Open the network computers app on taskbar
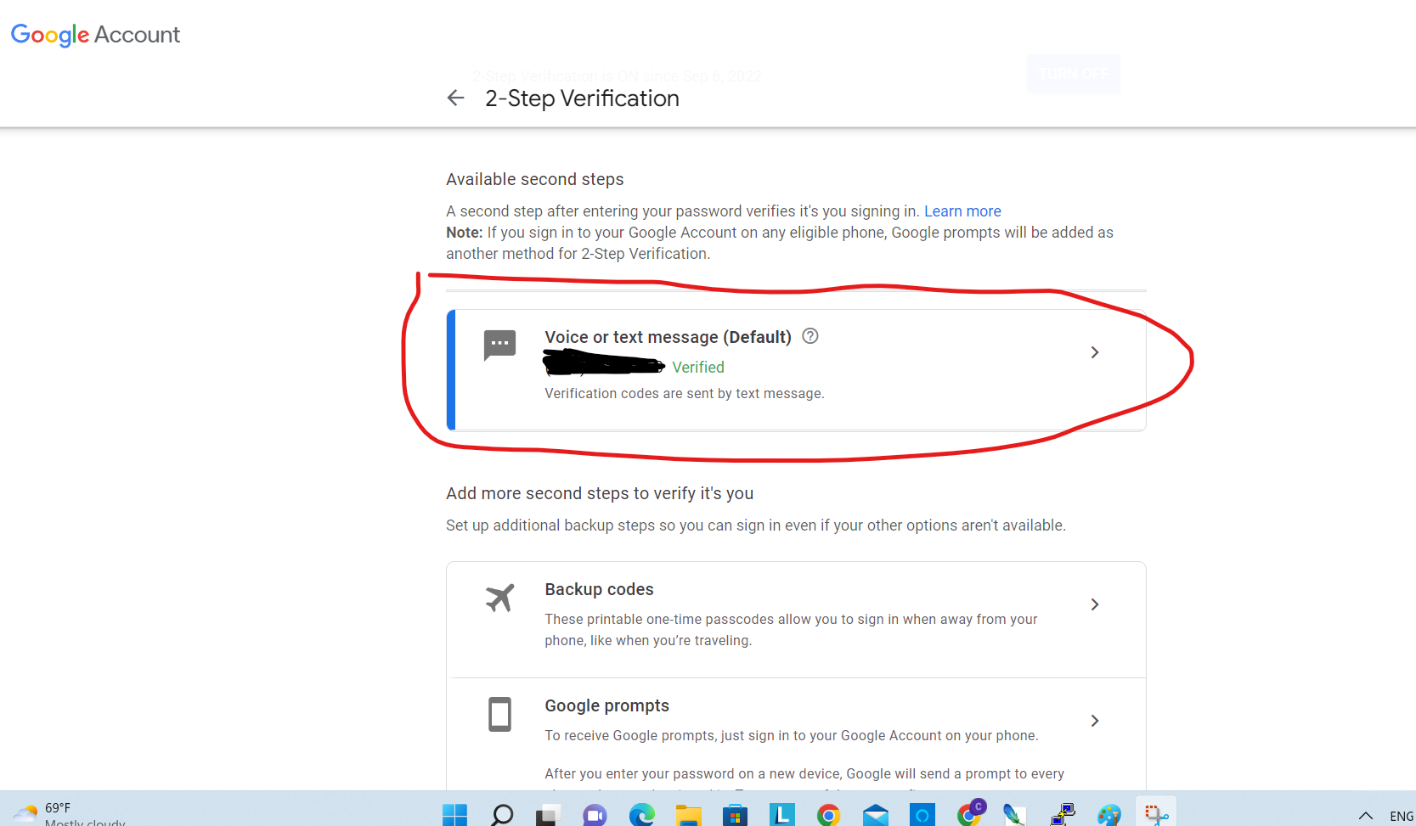This screenshot has width=1416, height=826. click(x=1063, y=815)
